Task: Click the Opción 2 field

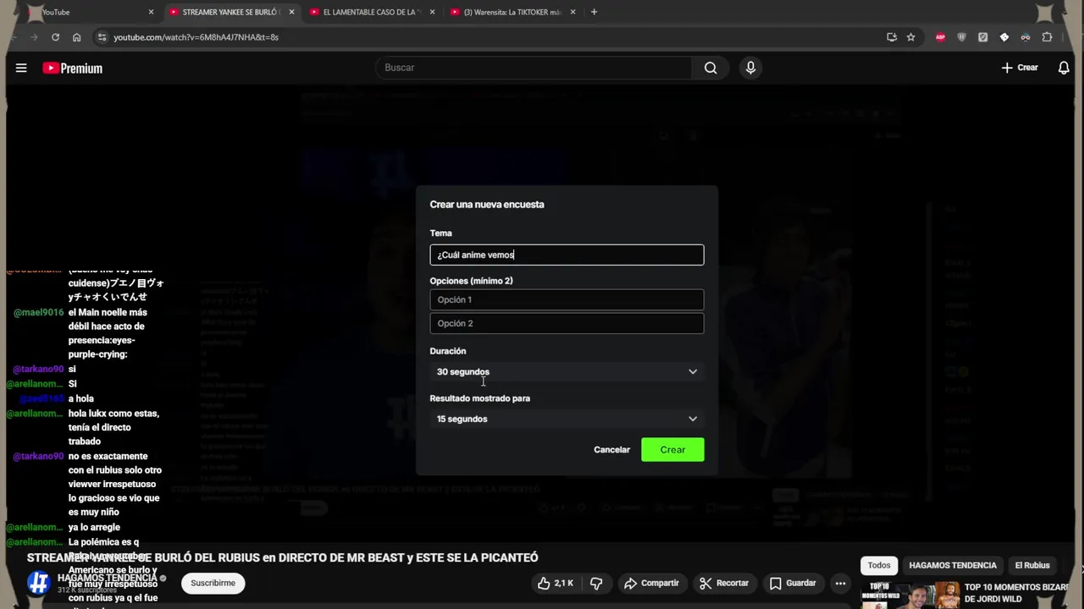Action: (x=567, y=323)
